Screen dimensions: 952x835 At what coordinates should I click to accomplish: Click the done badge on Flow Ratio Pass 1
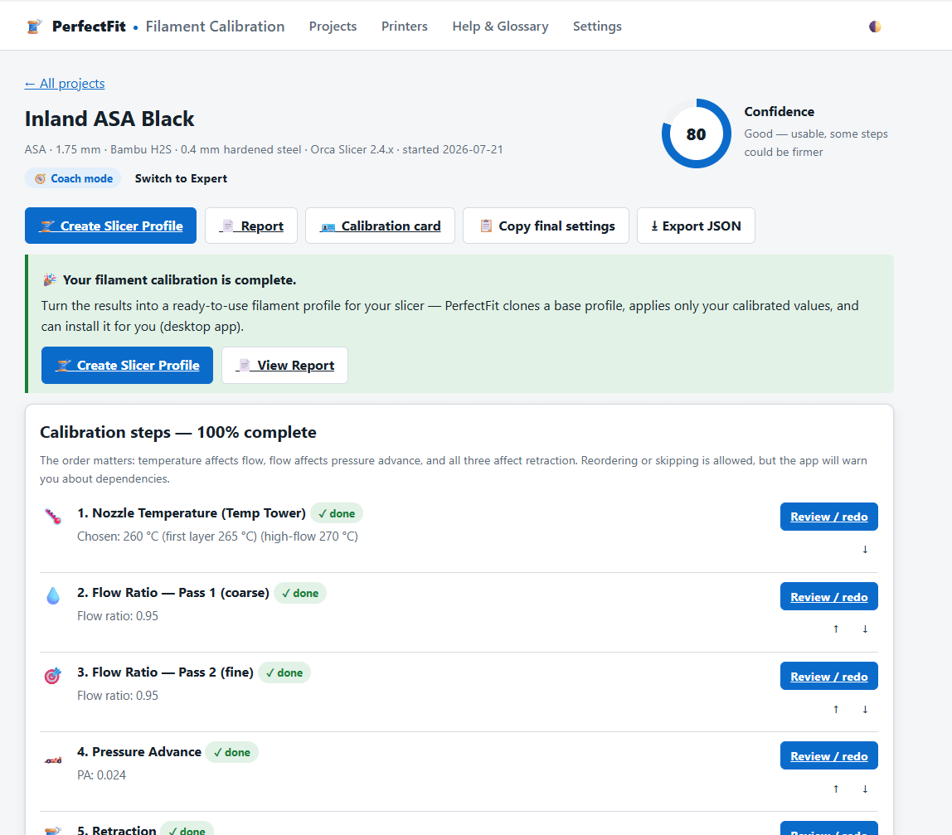click(300, 594)
